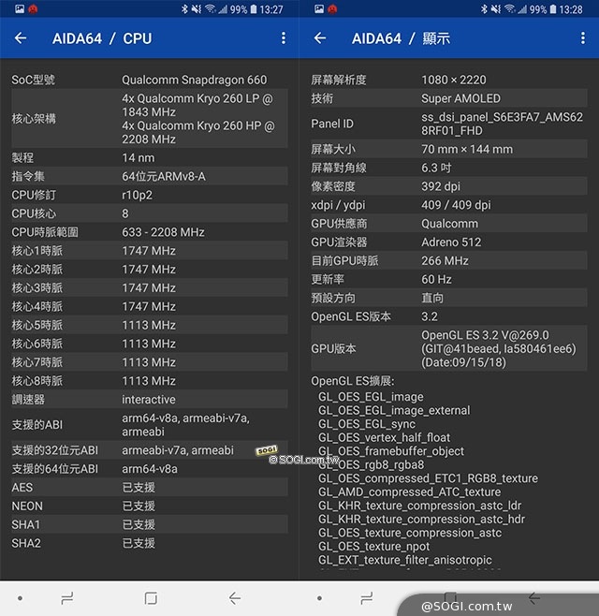Tap the GPU版本 row label

[333, 348]
